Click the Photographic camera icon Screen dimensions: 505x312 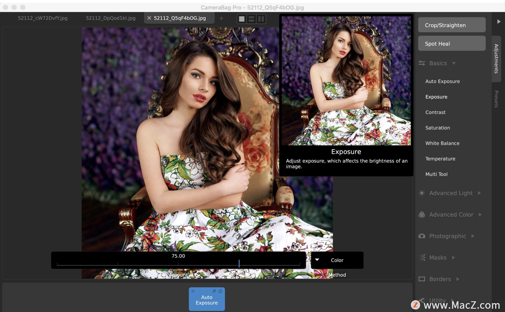[x=422, y=236]
